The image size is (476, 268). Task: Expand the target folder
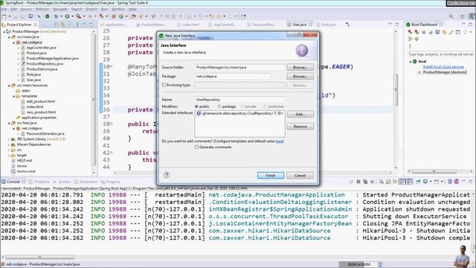coord(9,156)
